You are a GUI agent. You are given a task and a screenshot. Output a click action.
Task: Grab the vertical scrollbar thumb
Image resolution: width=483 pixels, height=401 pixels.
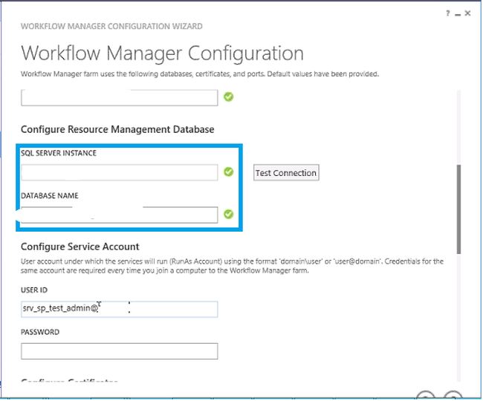pyautogui.click(x=458, y=210)
